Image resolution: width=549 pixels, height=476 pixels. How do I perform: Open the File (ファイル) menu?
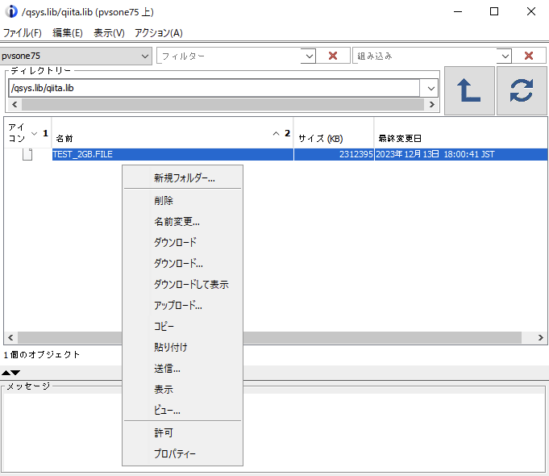pyautogui.click(x=23, y=33)
